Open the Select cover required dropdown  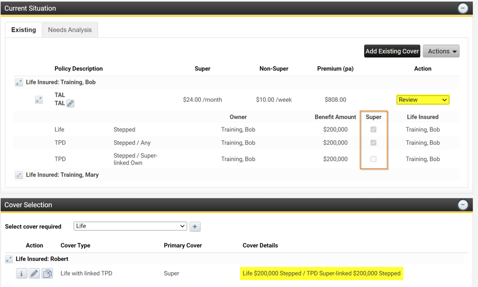coord(130,227)
